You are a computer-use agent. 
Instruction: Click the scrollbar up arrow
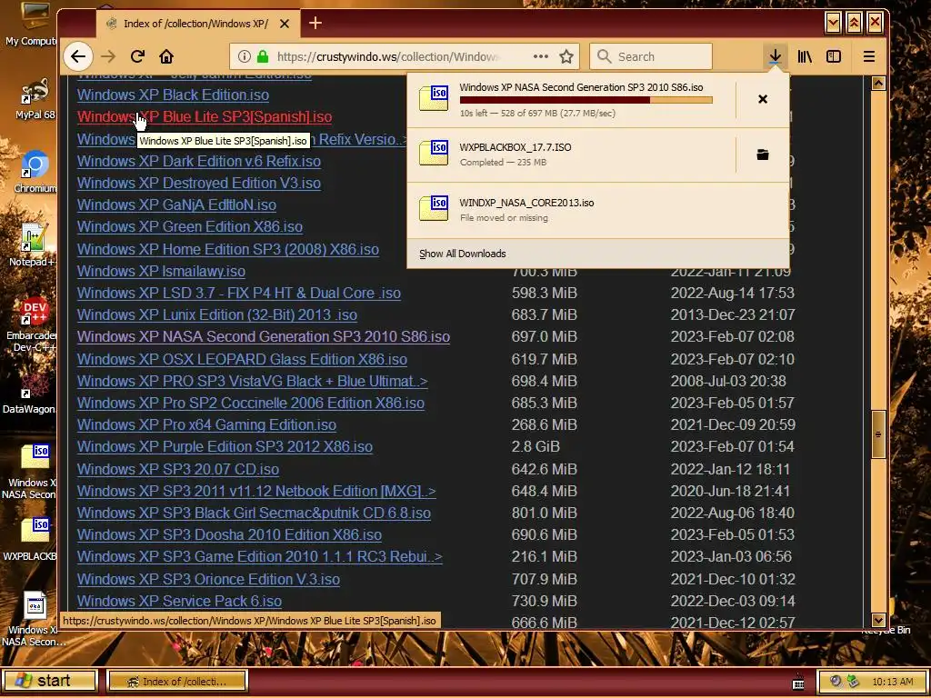tap(879, 83)
